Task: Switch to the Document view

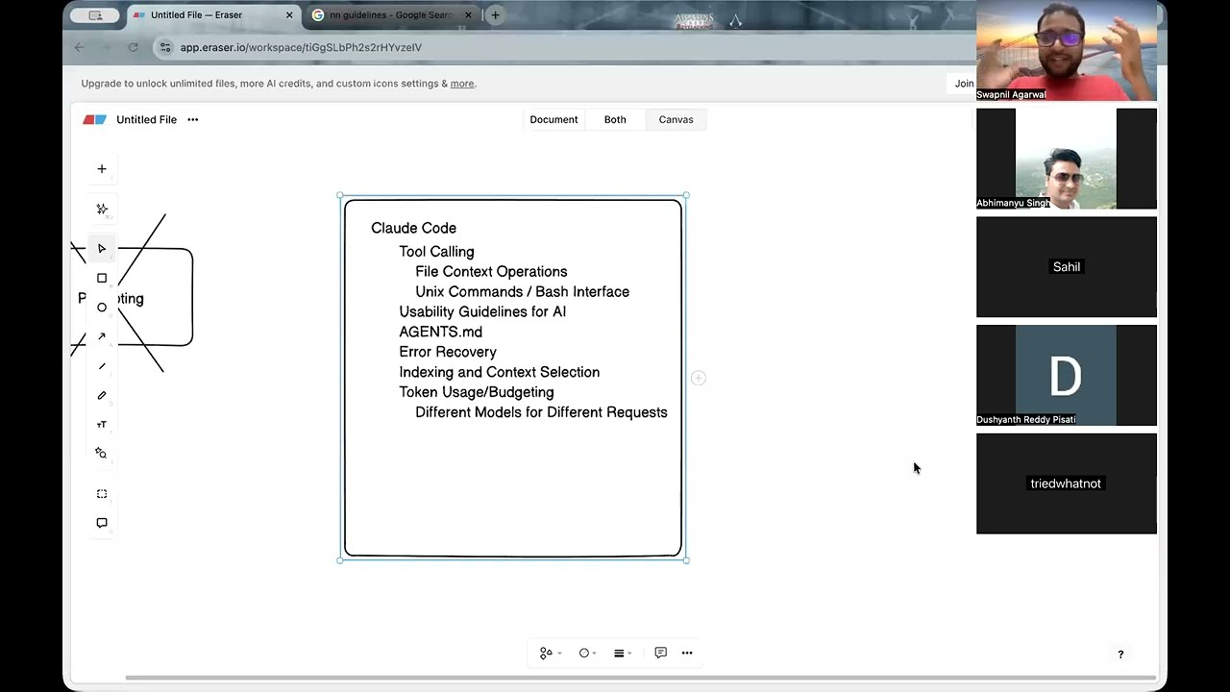Action: tap(553, 120)
